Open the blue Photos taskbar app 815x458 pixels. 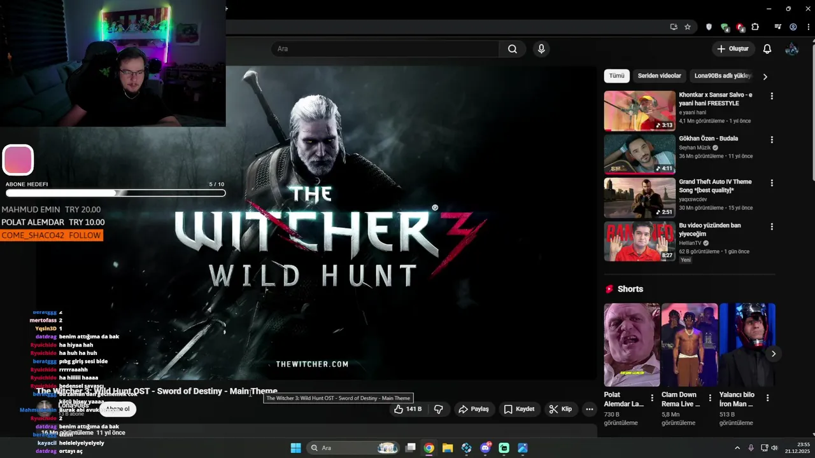(523, 448)
